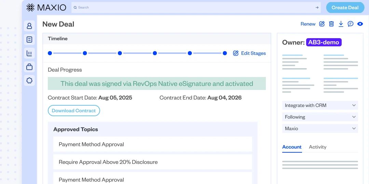
Task: Switch to the Activity tab
Action: (x=317, y=147)
